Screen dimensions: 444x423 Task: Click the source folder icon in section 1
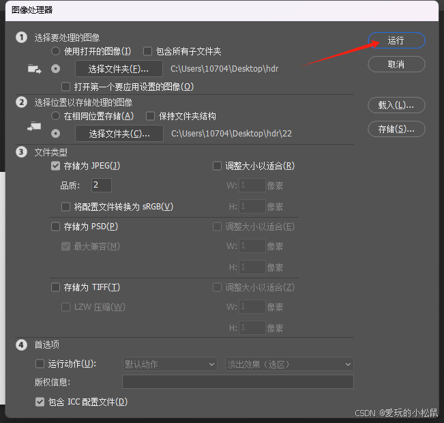pyautogui.click(x=35, y=69)
